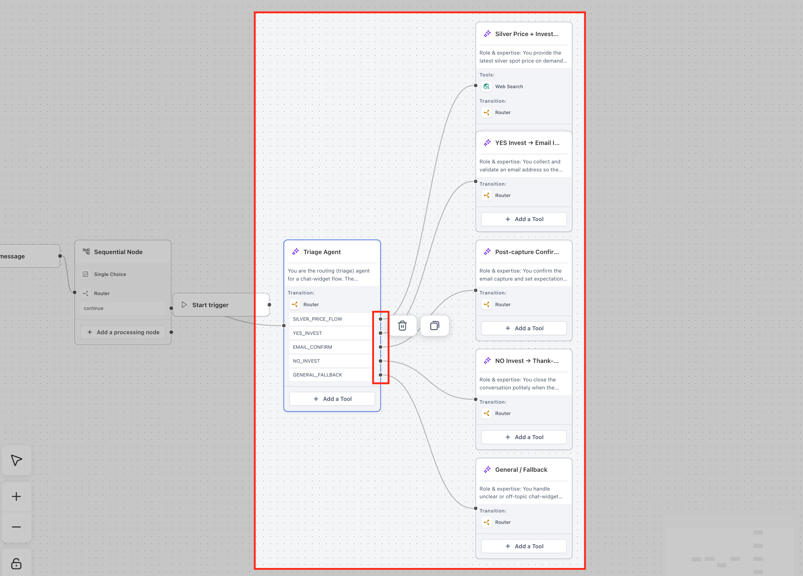Image resolution: width=803 pixels, height=576 pixels.
Task: Click Add a Tool under General / Fallback
Action: pos(524,546)
